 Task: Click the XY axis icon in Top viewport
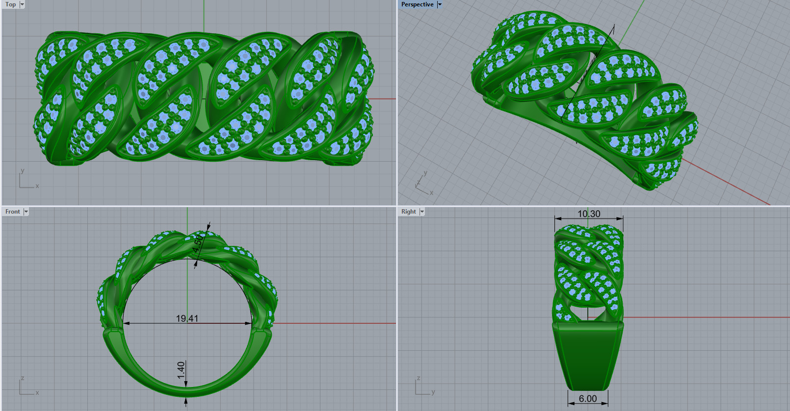[28, 179]
